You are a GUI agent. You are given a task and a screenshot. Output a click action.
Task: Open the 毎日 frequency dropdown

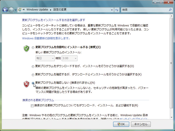tap(45, 58)
